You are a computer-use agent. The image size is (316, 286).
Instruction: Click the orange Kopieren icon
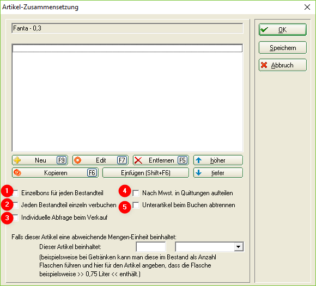[x=17, y=173]
